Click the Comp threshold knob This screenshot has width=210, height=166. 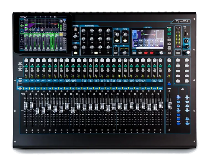(125, 35)
